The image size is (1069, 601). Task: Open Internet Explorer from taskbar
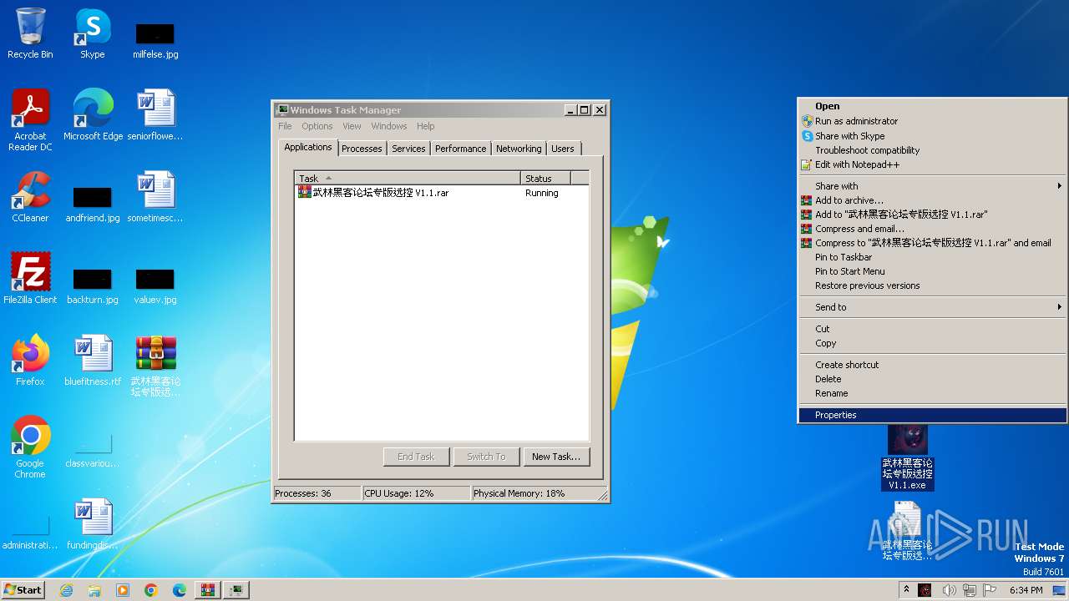click(x=67, y=590)
